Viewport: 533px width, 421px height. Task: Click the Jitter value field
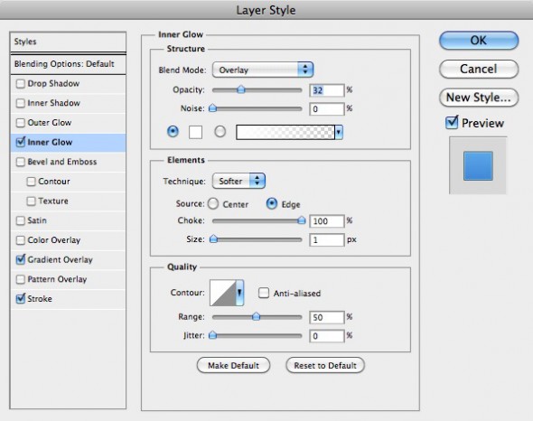(327, 336)
